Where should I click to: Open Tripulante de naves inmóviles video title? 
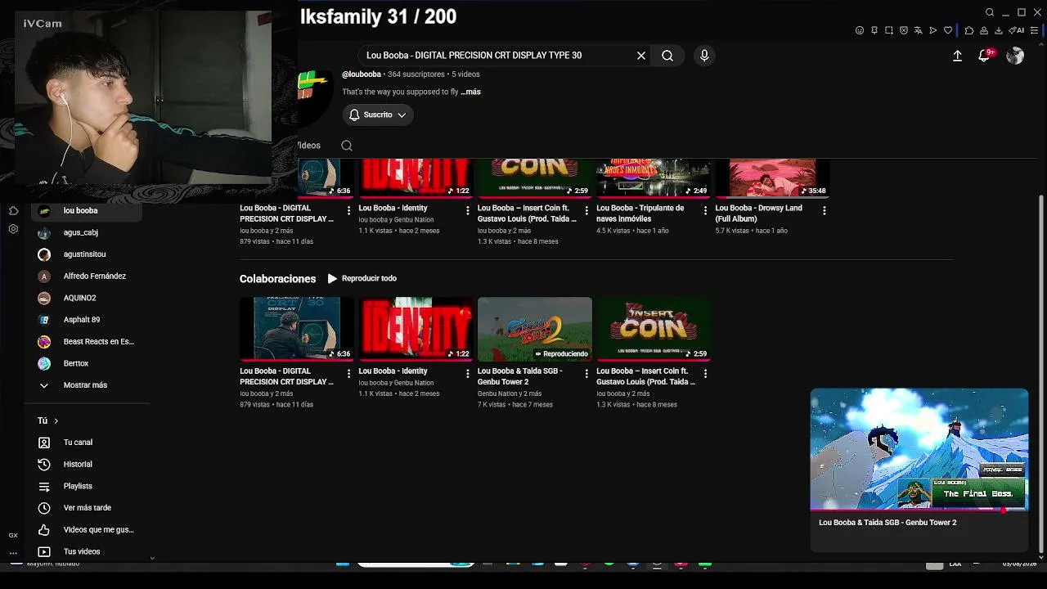(x=640, y=214)
